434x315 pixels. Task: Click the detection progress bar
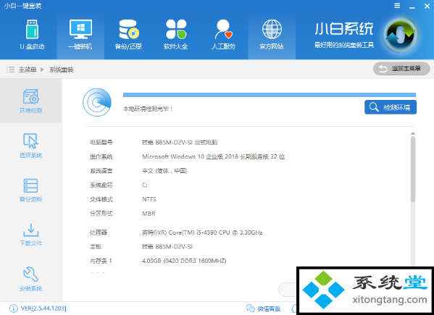click(270, 95)
